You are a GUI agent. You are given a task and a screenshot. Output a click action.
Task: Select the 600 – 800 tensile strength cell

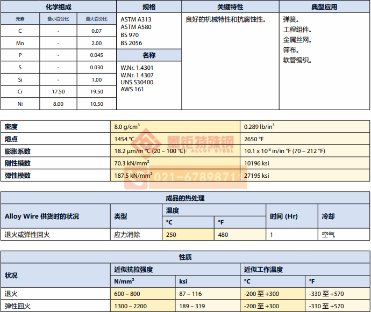127,294
